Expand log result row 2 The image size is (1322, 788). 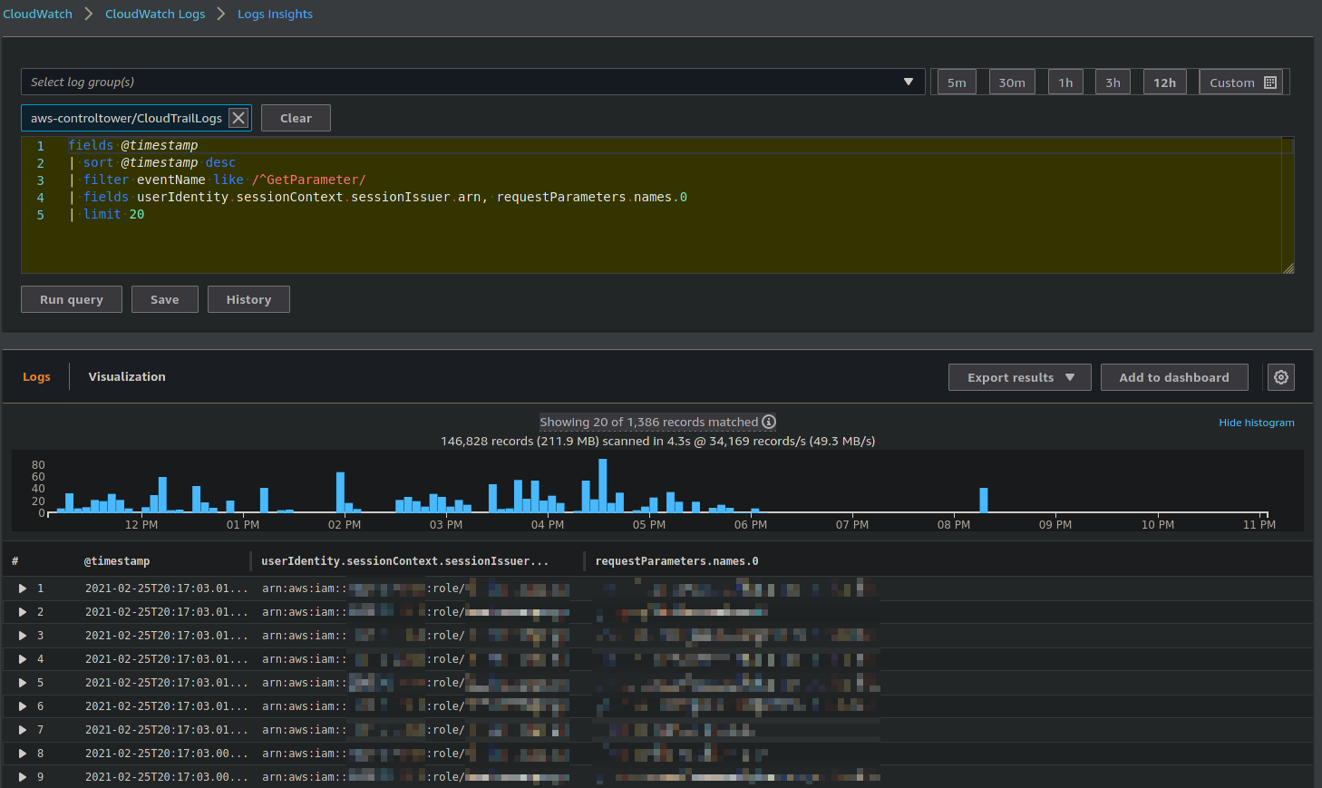pyautogui.click(x=23, y=612)
